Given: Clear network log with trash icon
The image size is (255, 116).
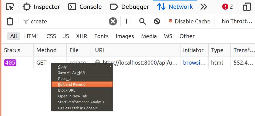Looking at the screenshot, I should point(10,21).
